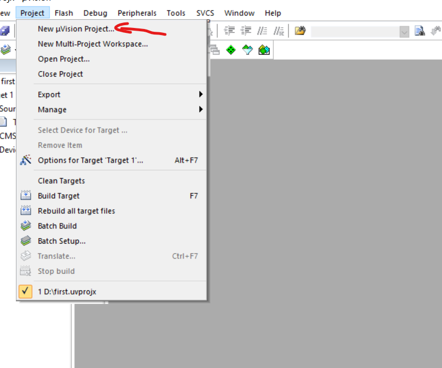Open Batch Setup dialog entry
442x368 pixels.
111,241
